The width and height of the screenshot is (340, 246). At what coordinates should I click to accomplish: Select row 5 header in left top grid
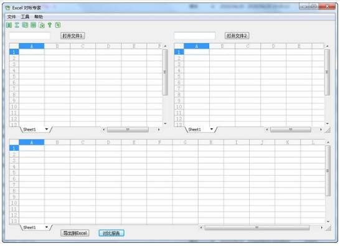14,77
